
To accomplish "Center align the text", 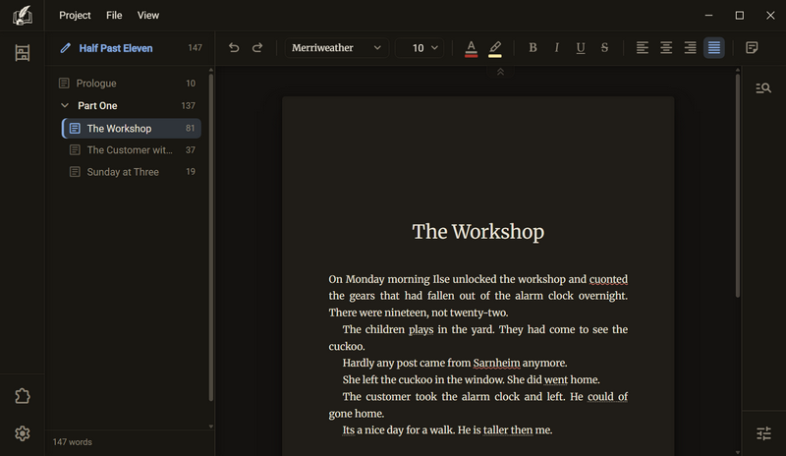I will point(666,47).
